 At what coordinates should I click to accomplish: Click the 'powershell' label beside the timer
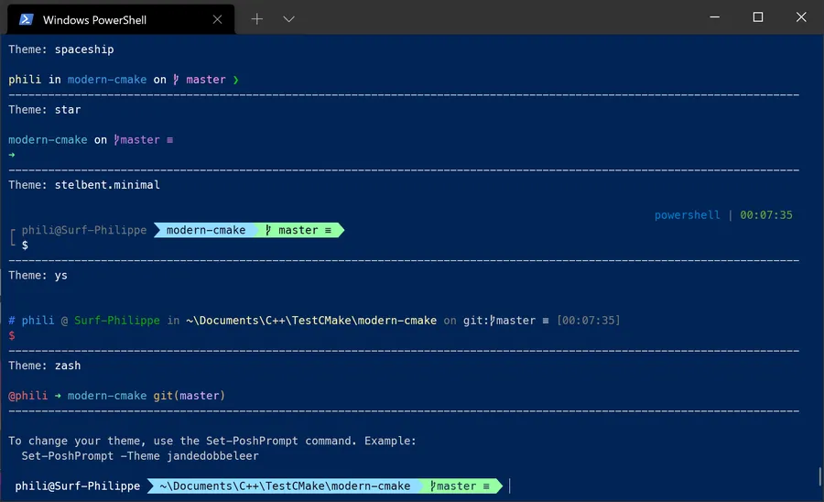click(x=688, y=215)
